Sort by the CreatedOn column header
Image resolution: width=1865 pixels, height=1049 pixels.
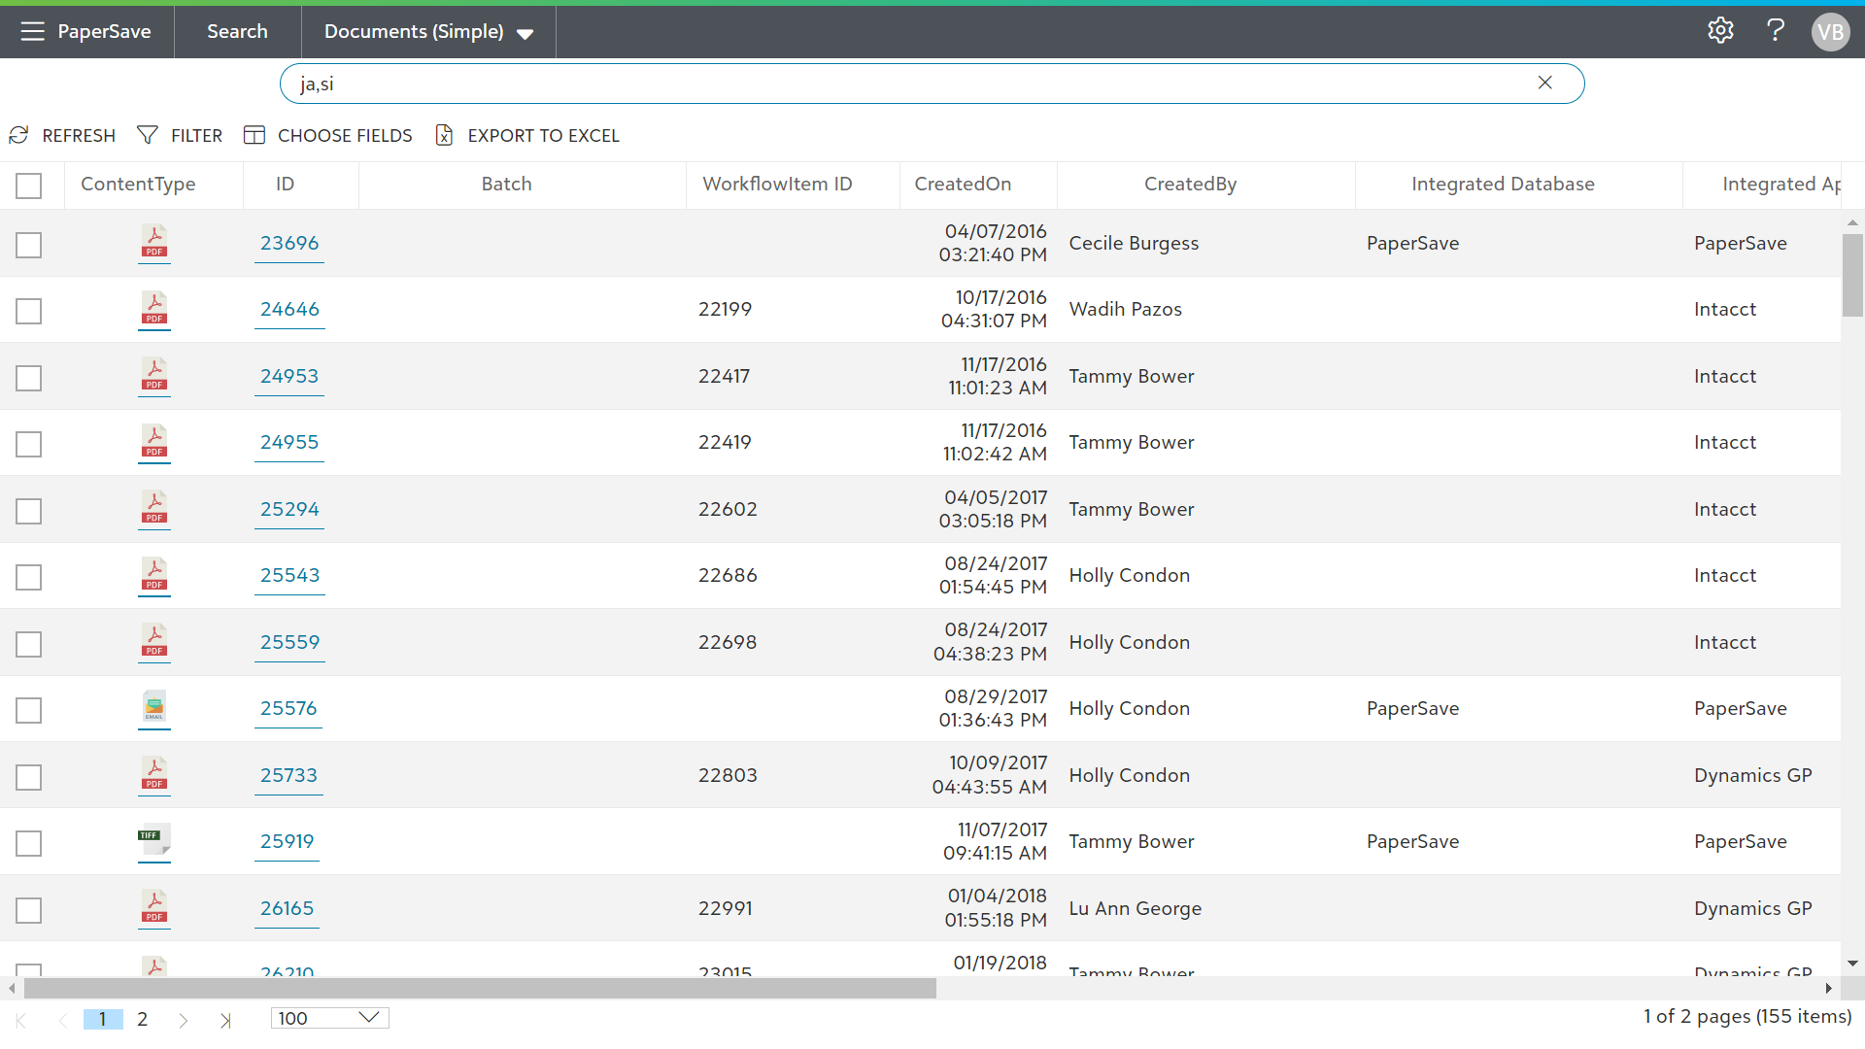point(963,184)
